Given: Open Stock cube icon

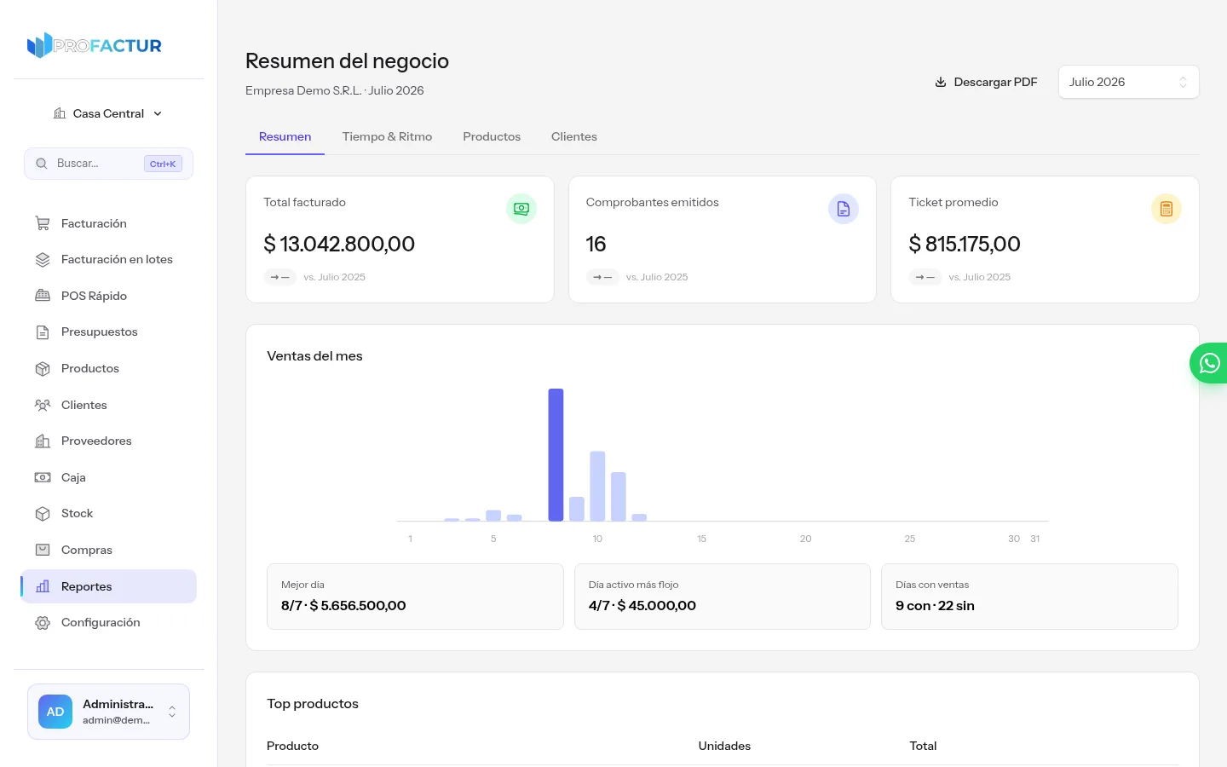Looking at the screenshot, I should [43, 514].
